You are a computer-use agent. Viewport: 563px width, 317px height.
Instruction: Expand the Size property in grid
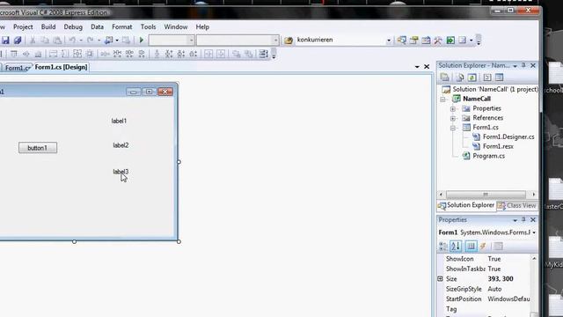click(x=440, y=278)
